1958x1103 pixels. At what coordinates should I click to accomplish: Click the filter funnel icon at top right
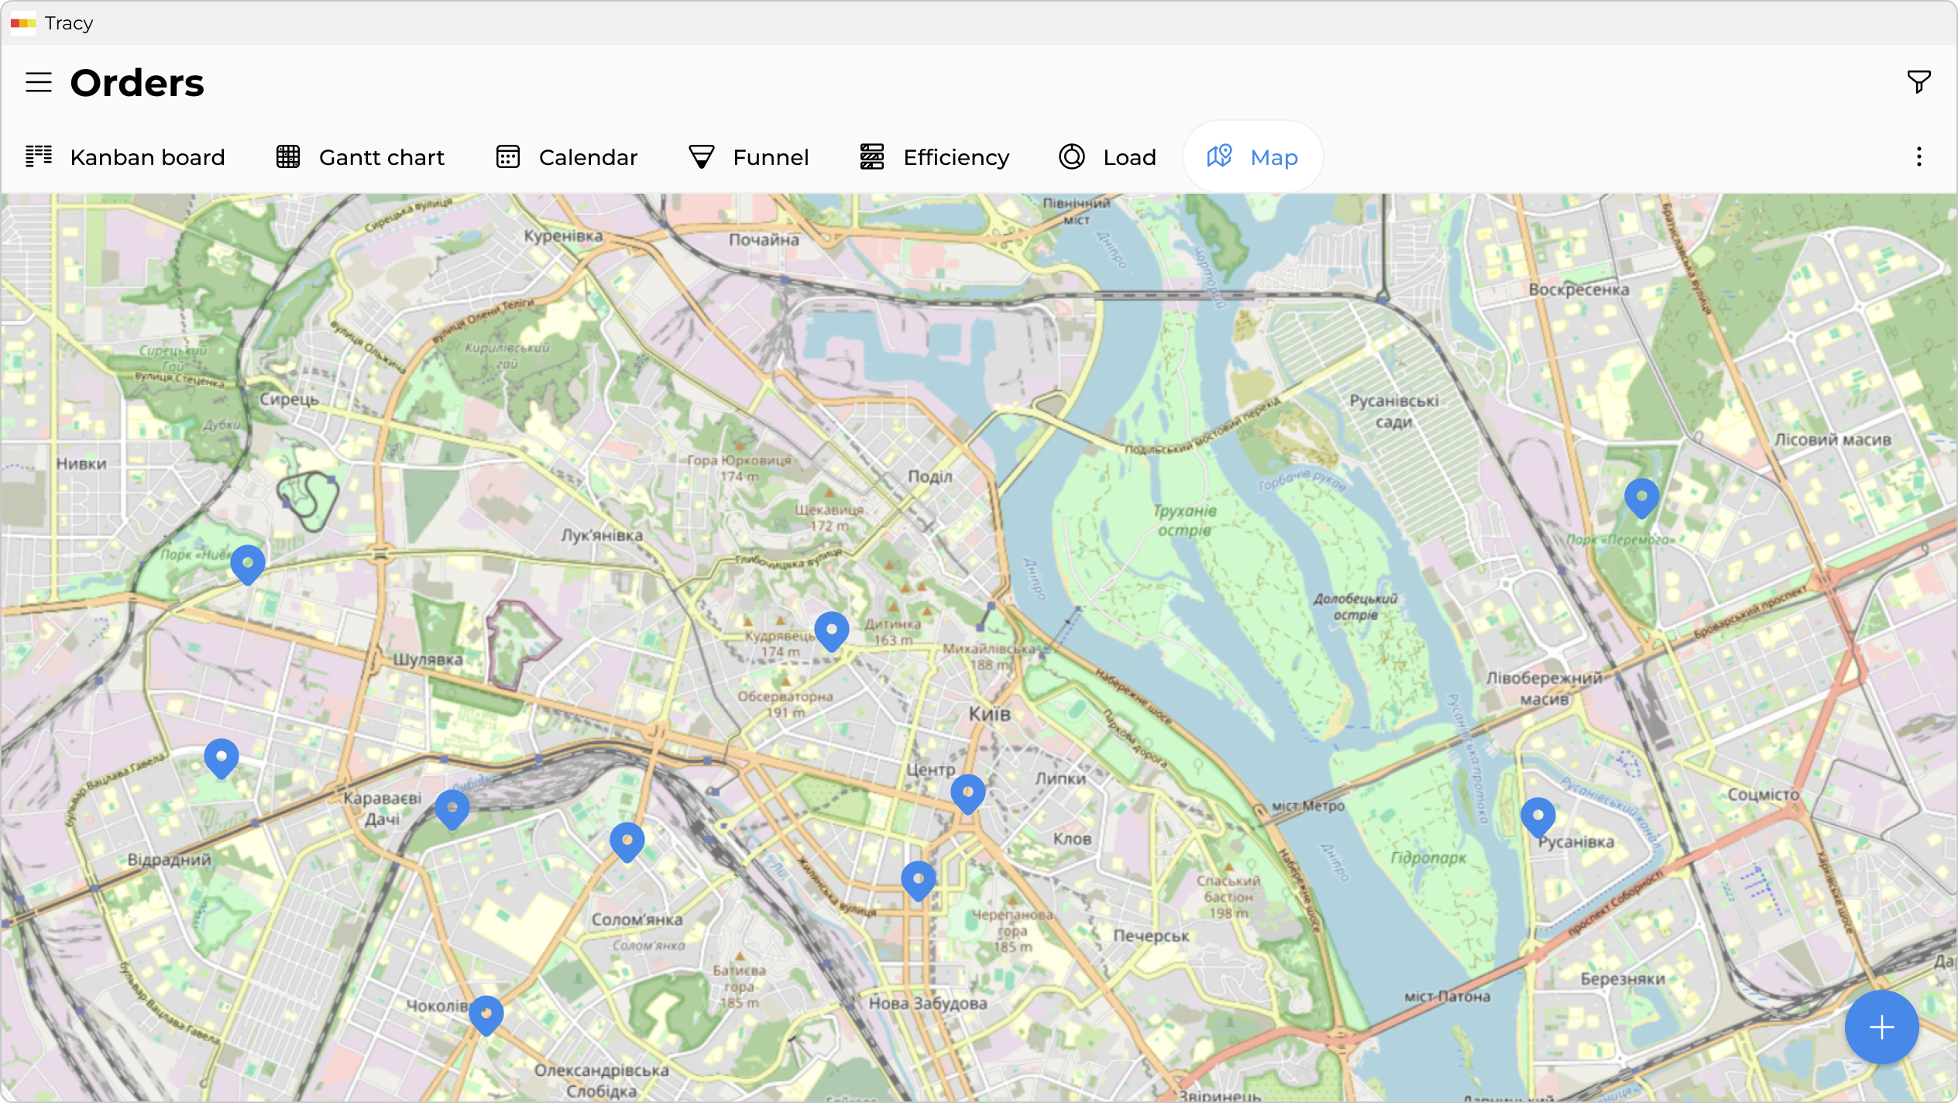[x=1918, y=81]
